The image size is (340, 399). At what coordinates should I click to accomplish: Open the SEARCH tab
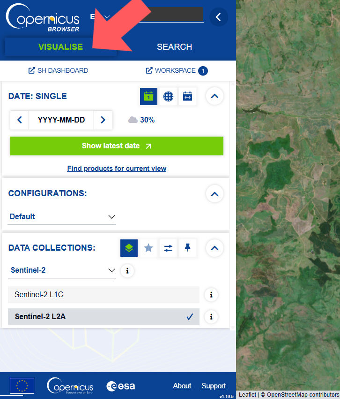click(x=174, y=47)
